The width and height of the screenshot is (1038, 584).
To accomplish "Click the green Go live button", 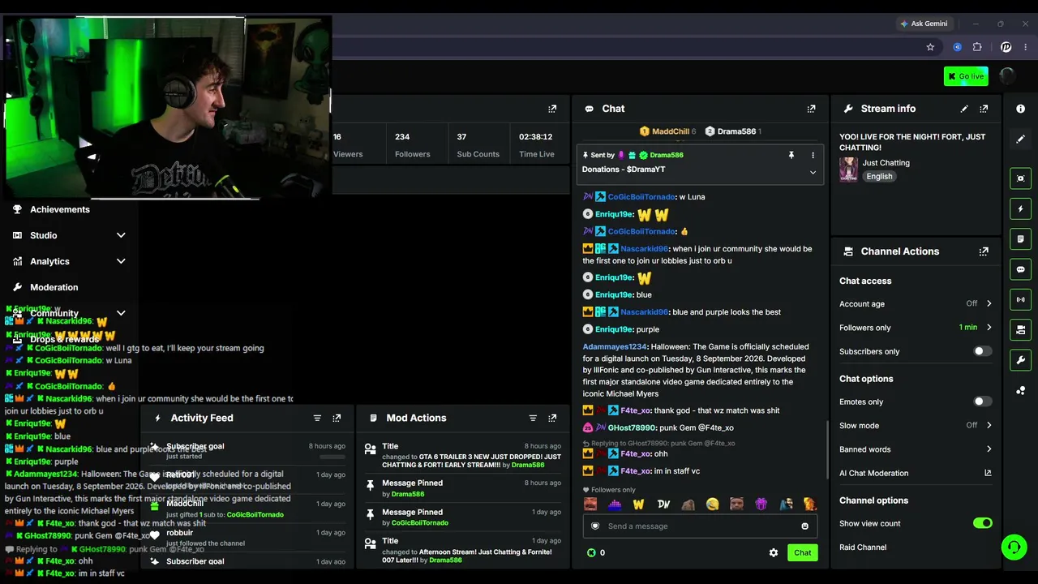I will click(x=966, y=76).
